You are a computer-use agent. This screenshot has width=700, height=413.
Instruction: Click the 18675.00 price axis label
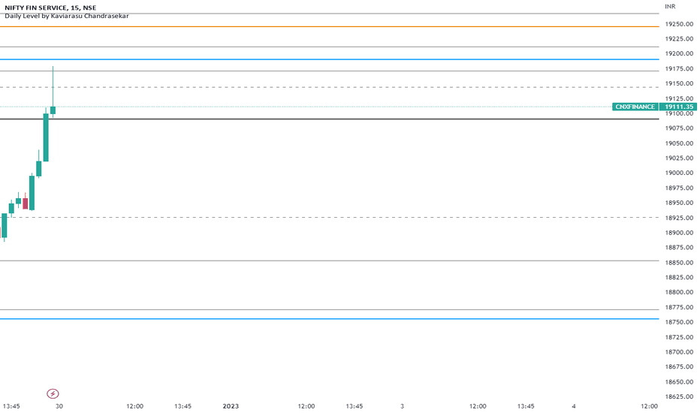point(679,366)
